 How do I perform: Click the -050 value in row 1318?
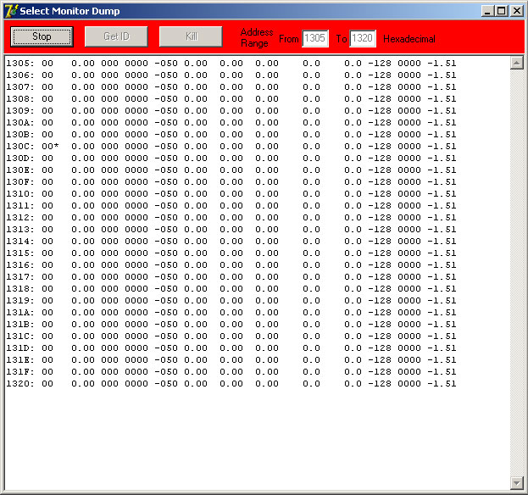tap(166, 289)
